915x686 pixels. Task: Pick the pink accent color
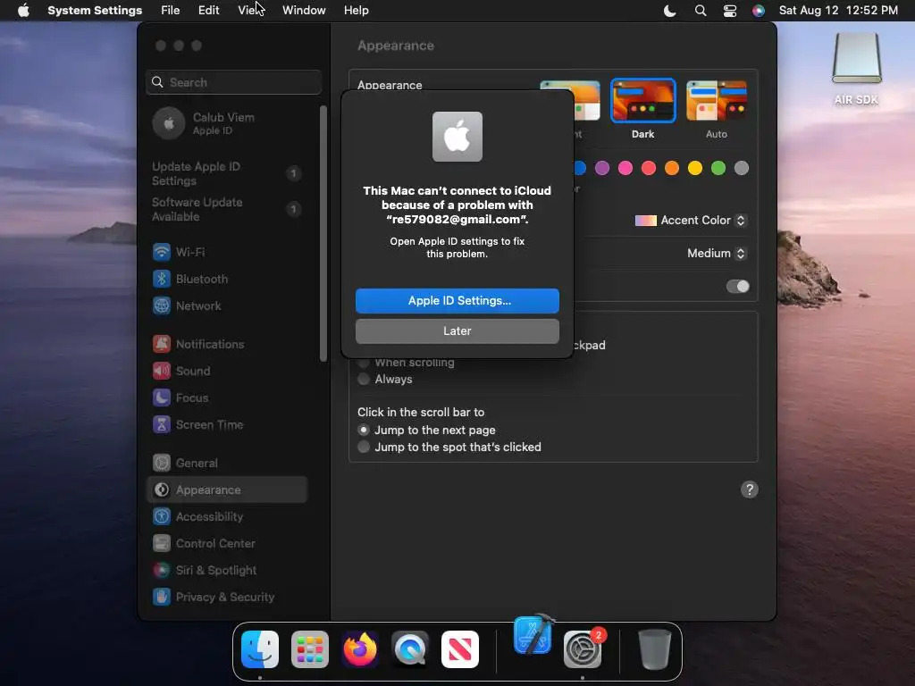(x=625, y=168)
